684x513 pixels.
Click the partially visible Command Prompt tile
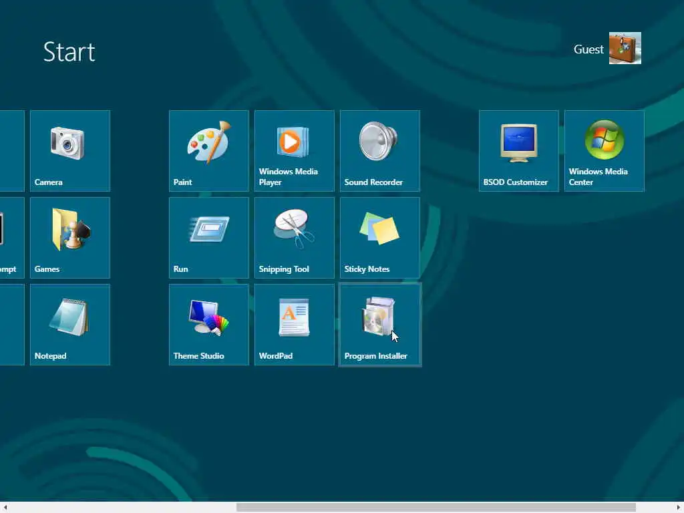12,238
